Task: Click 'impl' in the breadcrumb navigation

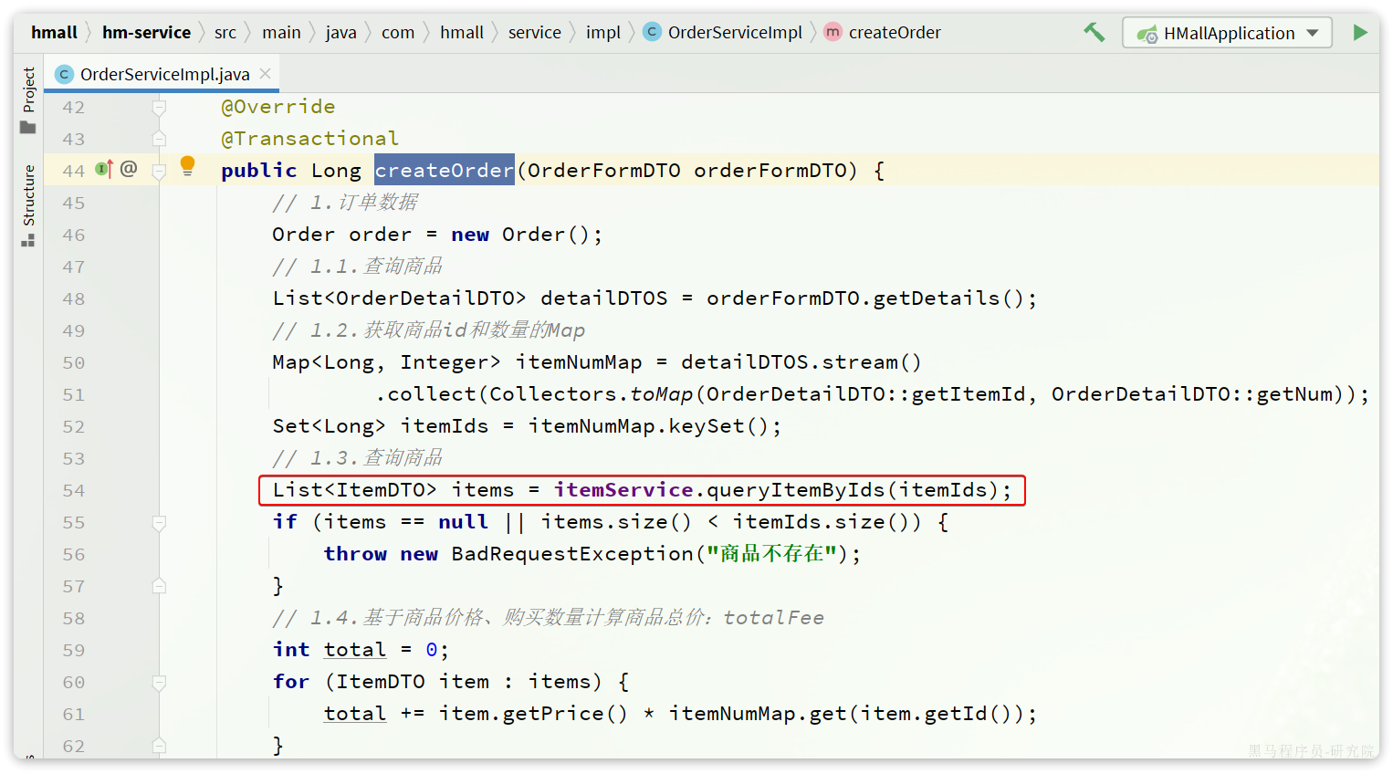Action: point(602,32)
